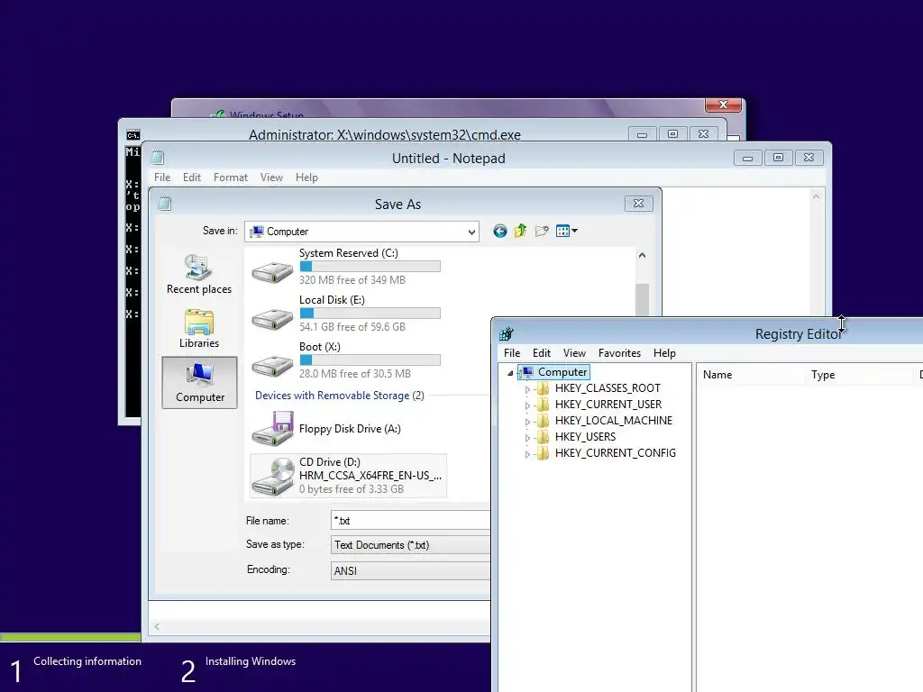This screenshot has width=923, height=692.
Task: Open Registry Editor Edit menu
Action: pos(542,353)
